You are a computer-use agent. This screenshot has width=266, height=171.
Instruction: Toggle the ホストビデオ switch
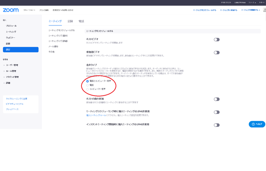(x=216, y=40)
